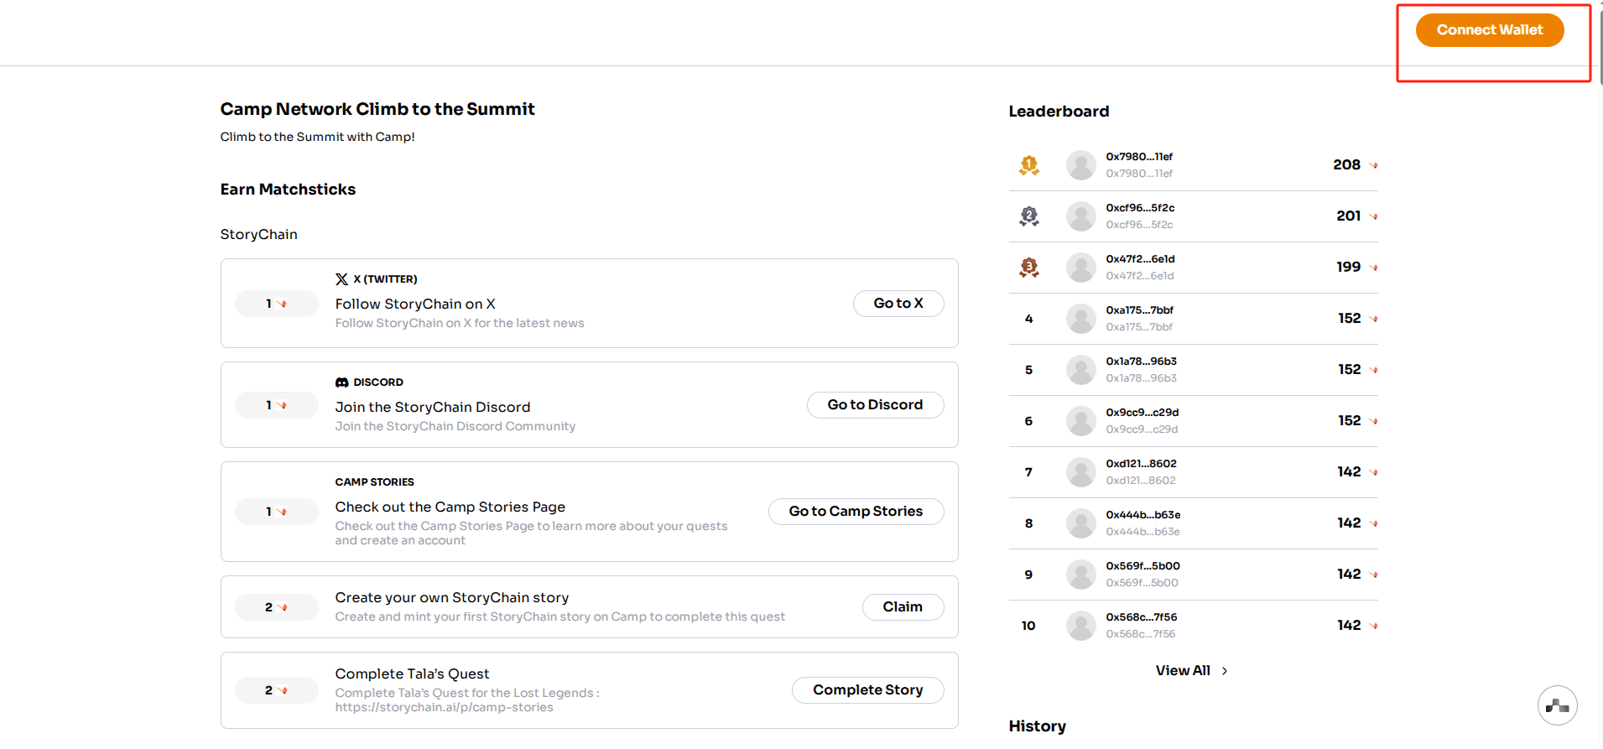Click the Leaderboard heading
1603x749 pixels.
1059,112
